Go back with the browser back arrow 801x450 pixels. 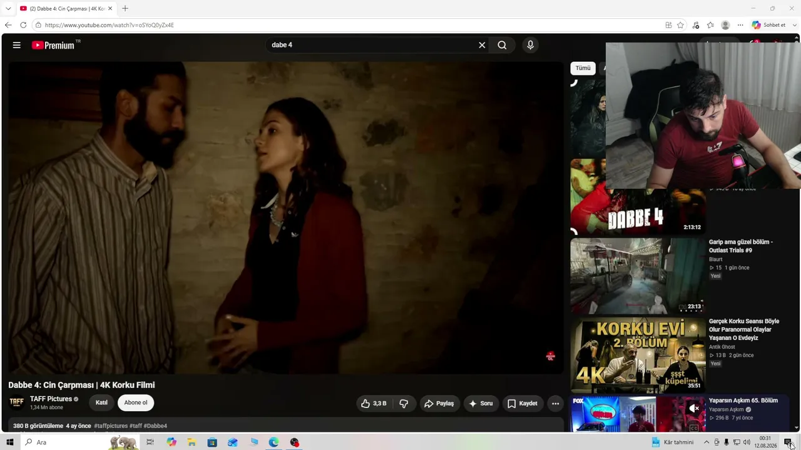tap(8, 25)
